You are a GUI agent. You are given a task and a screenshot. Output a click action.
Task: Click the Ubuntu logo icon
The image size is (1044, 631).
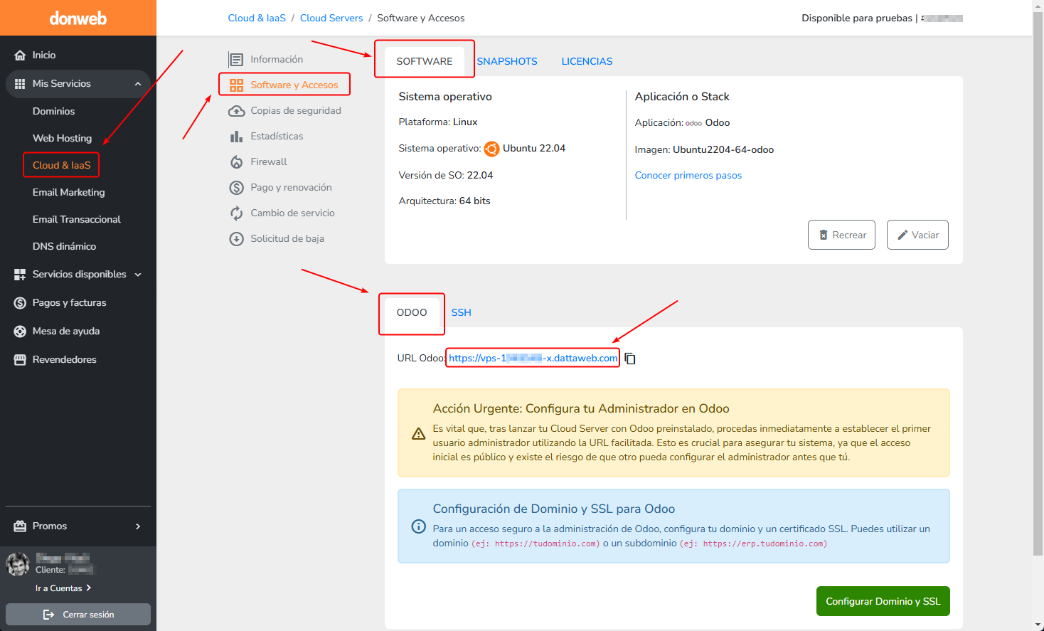(x=491, y=149)
